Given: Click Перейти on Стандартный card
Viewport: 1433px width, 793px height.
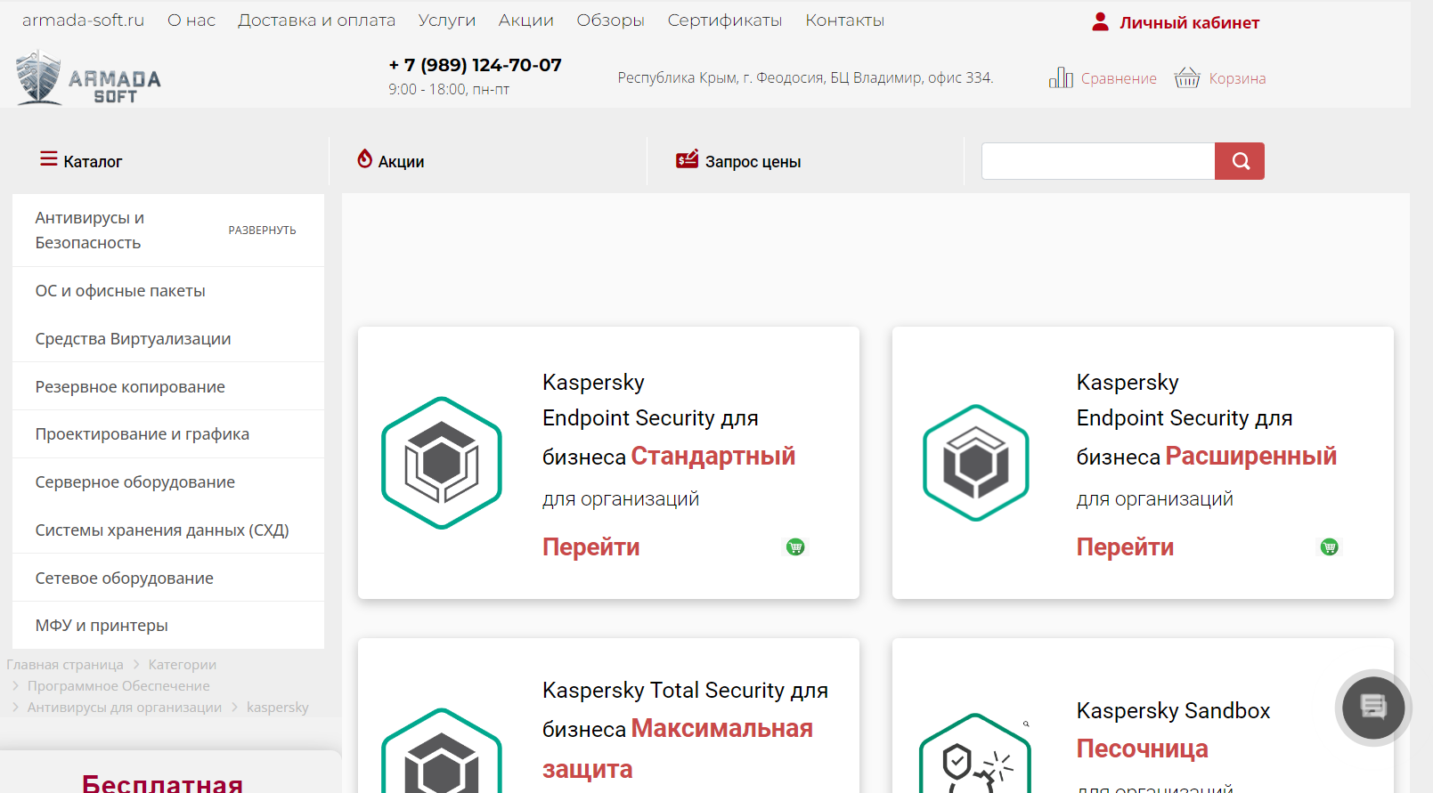Looking at the screenshot, I should tap(591, 546).
